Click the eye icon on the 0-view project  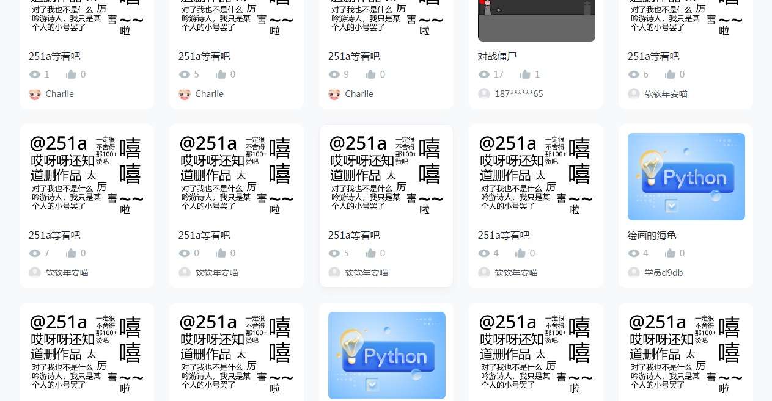pos(185,253)
